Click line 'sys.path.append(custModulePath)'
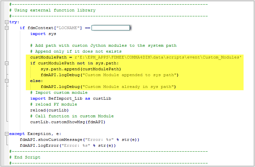Viewport: 255px width, 167px height. 81,69
